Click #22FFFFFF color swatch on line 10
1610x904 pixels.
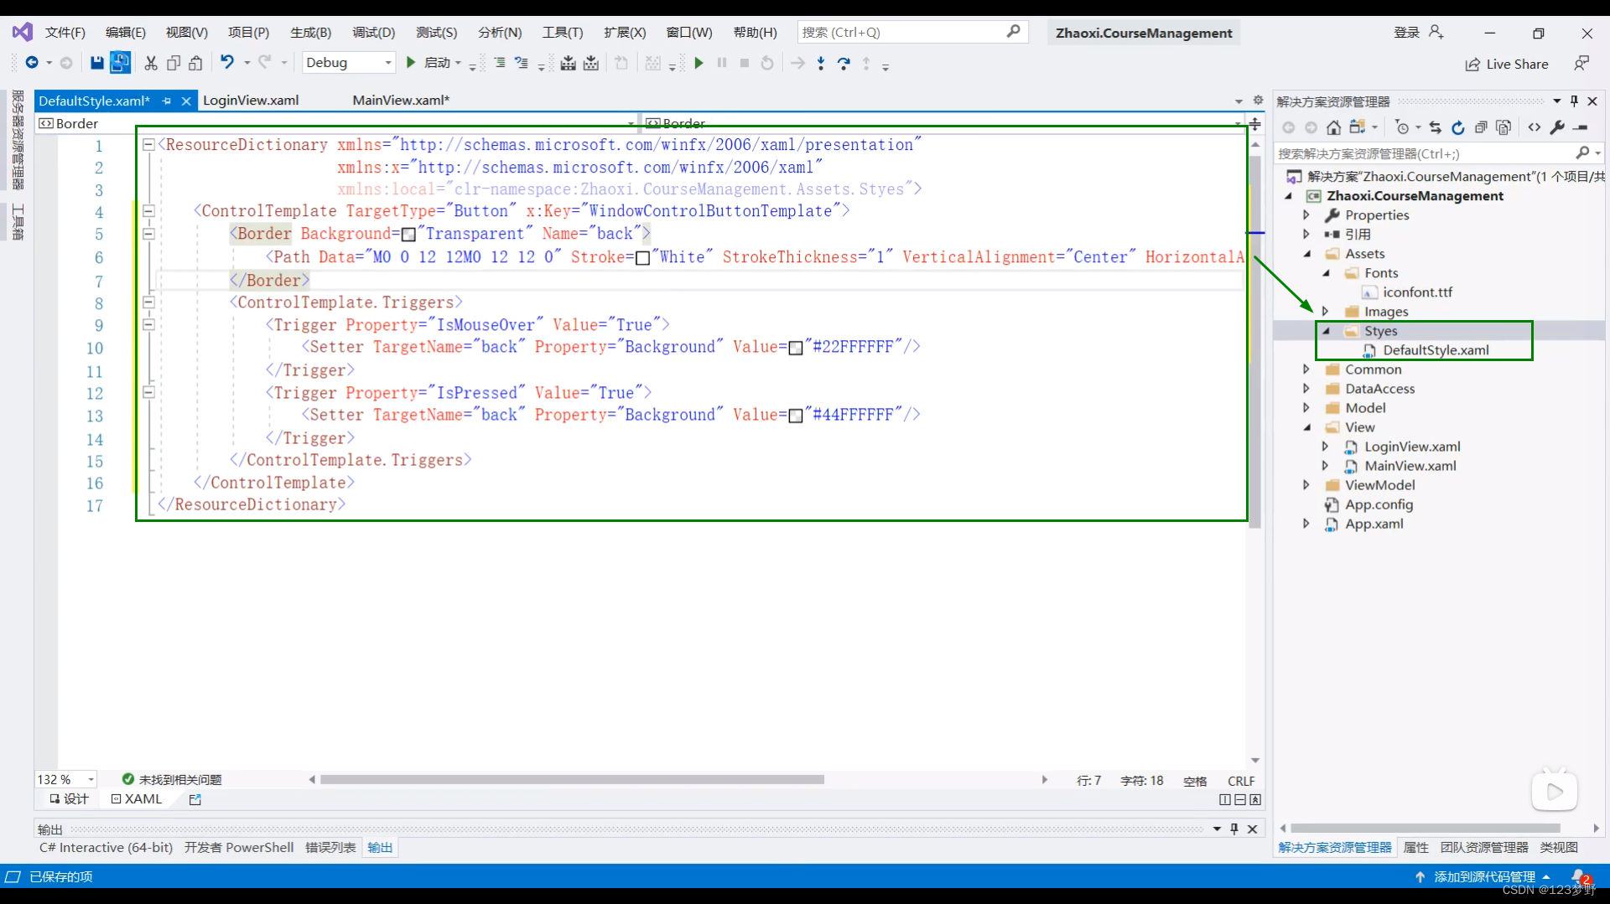796,348
